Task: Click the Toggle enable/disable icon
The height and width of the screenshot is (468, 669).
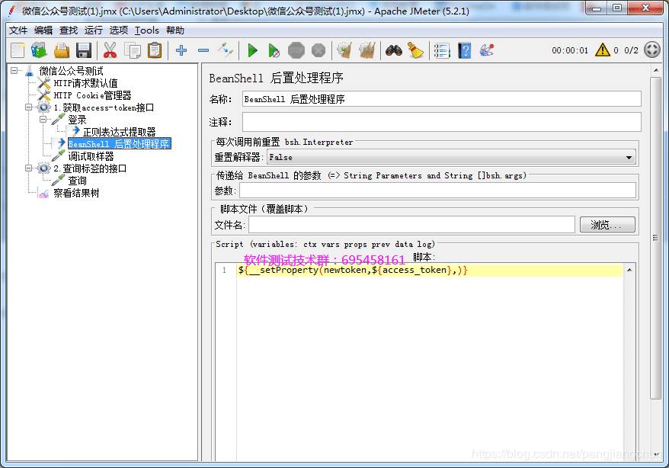Action: pos(226,50)
